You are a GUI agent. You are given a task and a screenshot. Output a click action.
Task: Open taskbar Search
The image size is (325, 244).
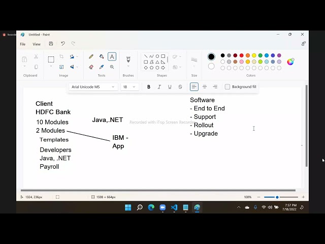140,207
